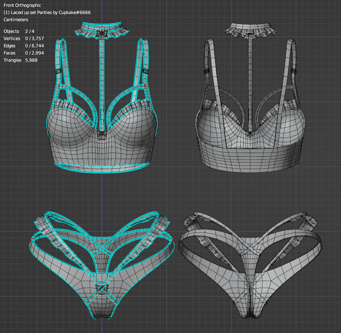The height and width of the screenshot is (333, 341).
Task: Click the Vertices count readout
Action: pyautogui.click(x=20, y=38)
